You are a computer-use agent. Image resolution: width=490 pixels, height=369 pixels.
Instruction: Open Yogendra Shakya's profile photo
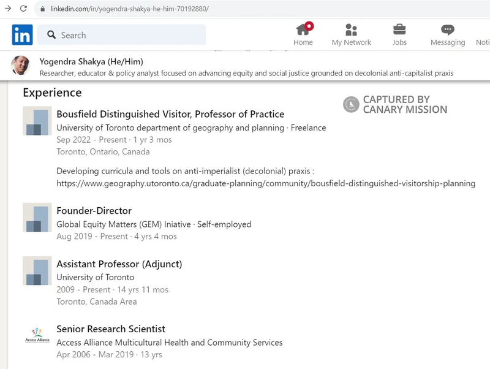pos(20,64)
